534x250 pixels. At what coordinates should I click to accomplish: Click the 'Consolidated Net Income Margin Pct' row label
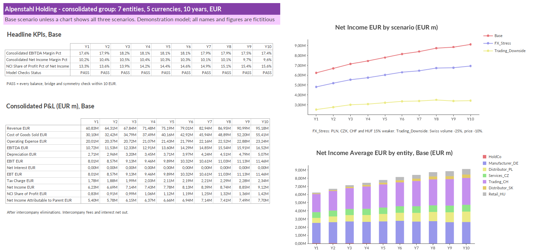pos(38,60)
